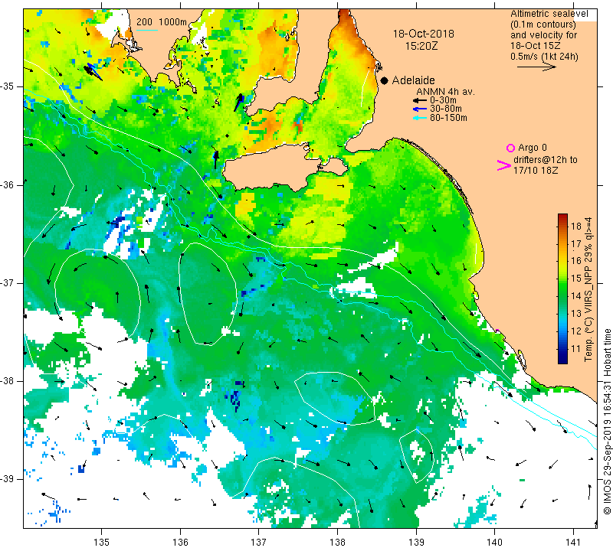Click the latitude axis label '-38'
613x551 pixels.
click(x=8, y=381)
